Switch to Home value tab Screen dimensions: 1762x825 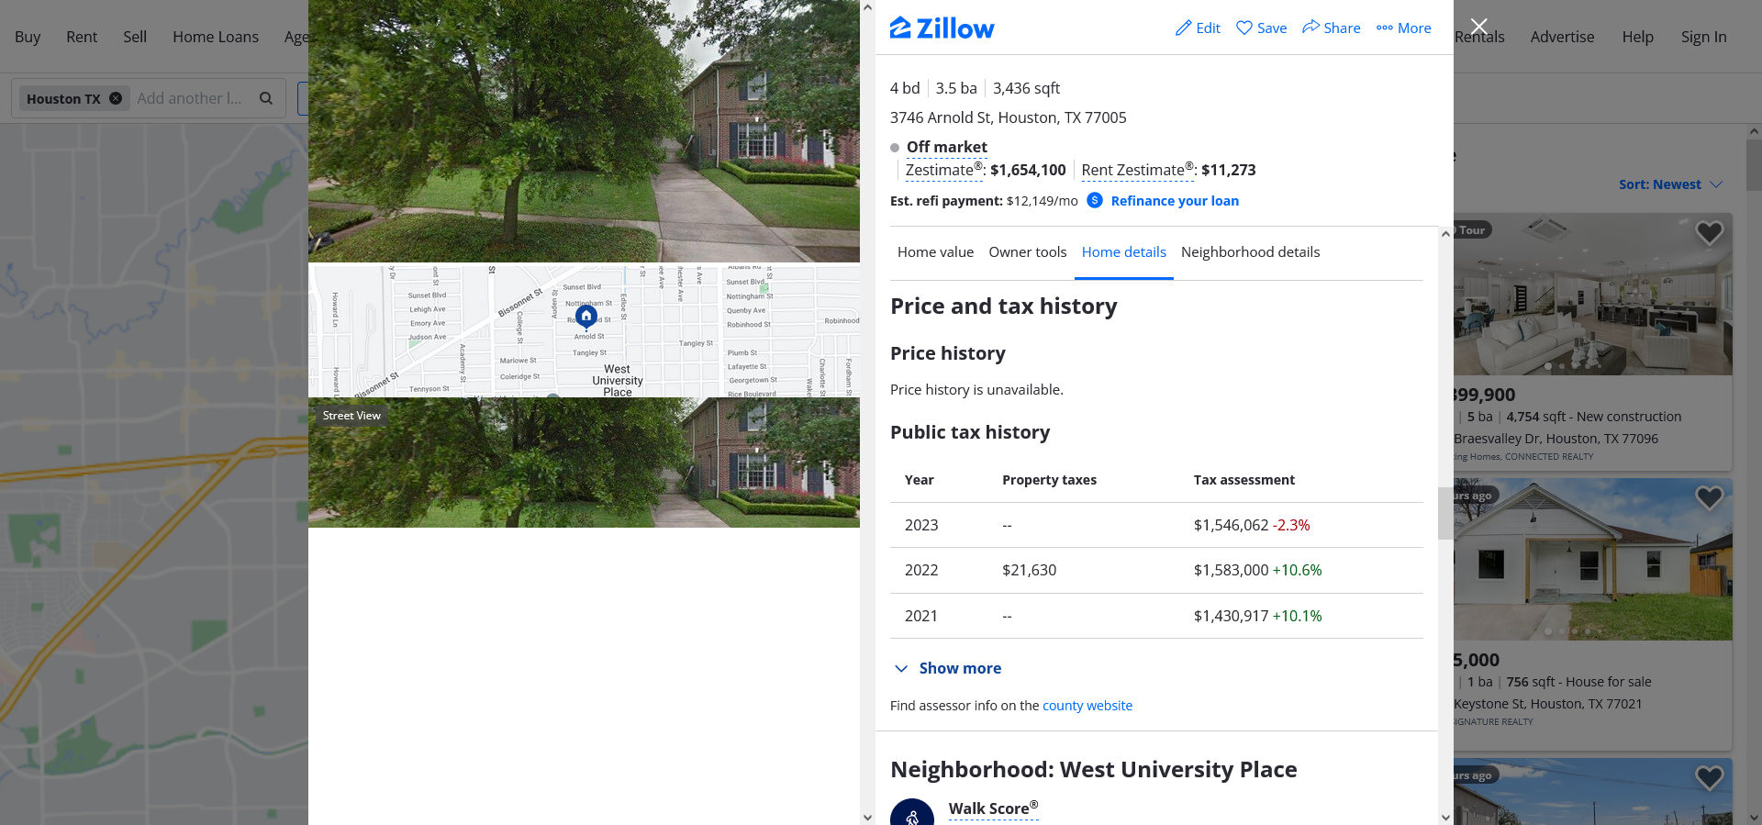pos(935,252)
